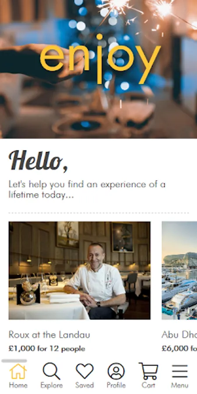The image size is (197, 394).
Task: Click the Roux at the Landau title
Action: click(49, 335)
